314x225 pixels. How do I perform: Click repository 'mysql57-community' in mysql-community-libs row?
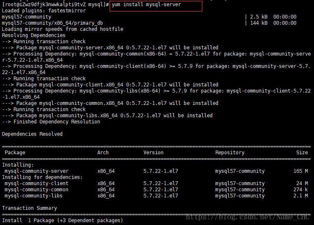[240, 196]
